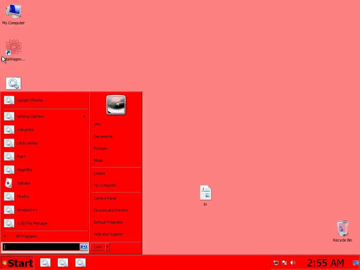The height and width of the screenshot is (270, 360).
Task: Start Solitaire game entry
Action: pos(45,183)
